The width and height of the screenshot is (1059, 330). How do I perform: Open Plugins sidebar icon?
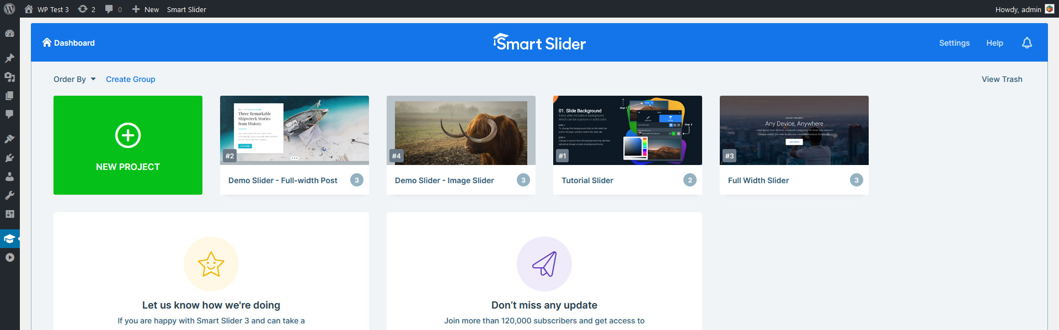coord(9,158)
